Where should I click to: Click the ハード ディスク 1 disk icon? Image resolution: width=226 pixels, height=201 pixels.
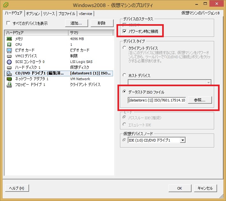(x=9, y=67)
